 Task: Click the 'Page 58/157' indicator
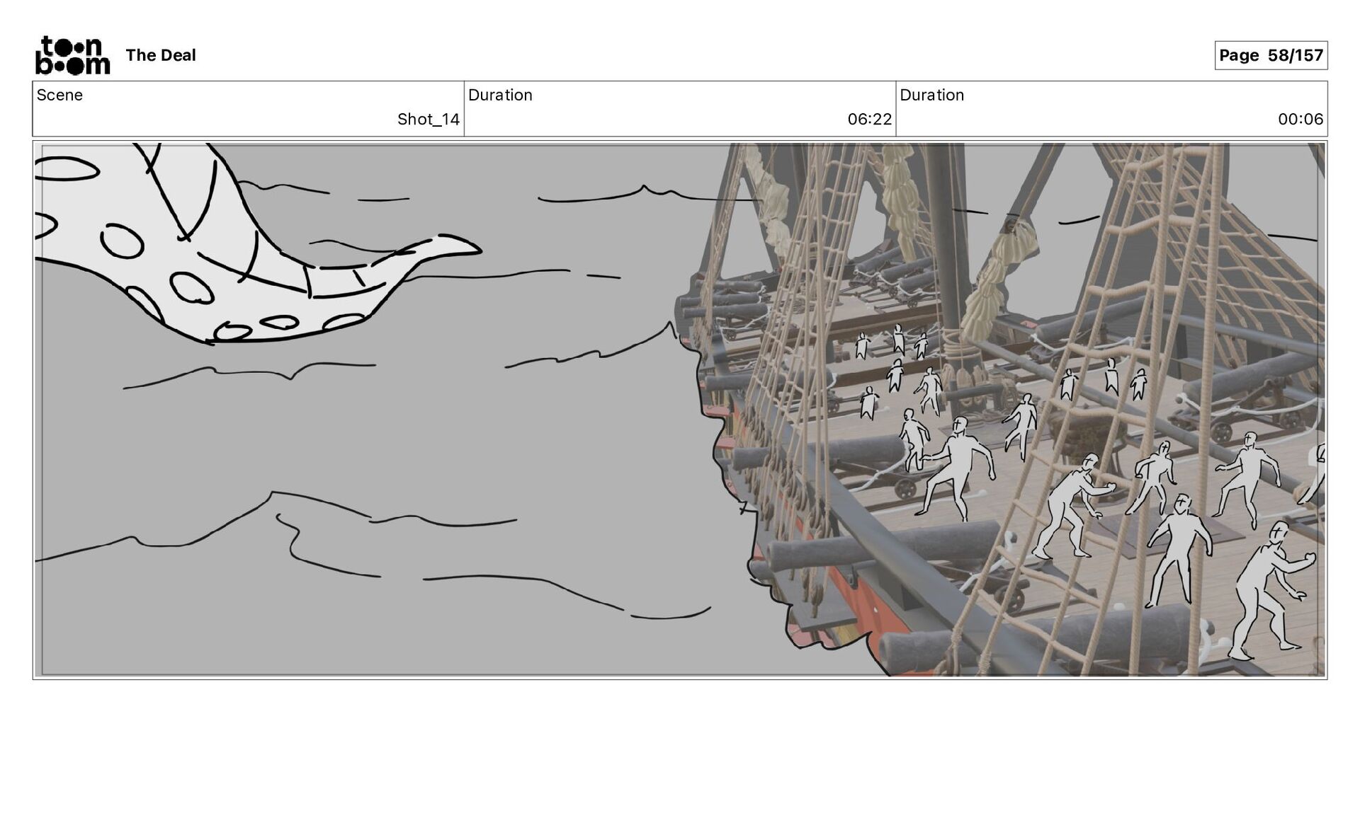1271,55
